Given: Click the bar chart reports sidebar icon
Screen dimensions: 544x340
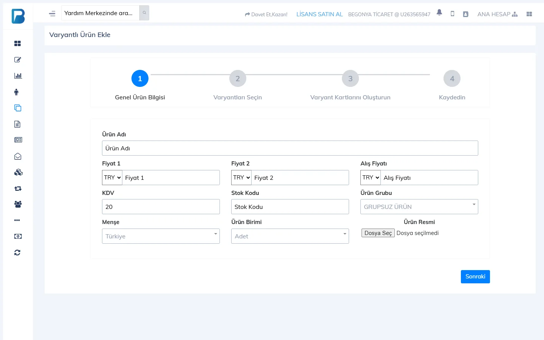Looking at the screenshot, I should tap(18, 76).
